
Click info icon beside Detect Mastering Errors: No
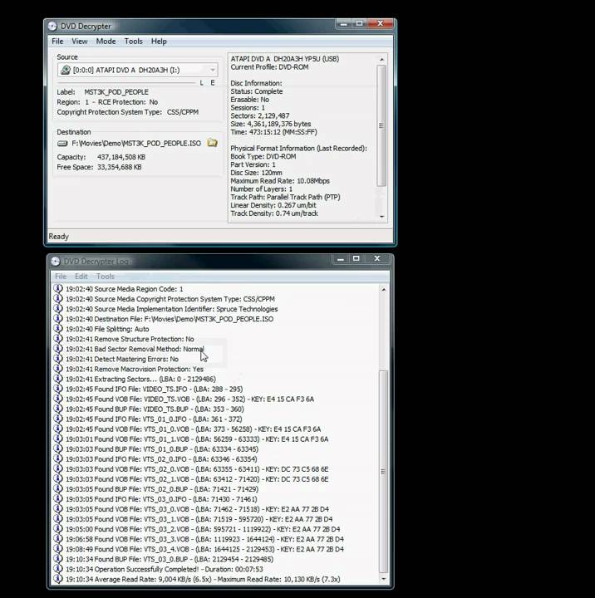[x=58, y=359]
